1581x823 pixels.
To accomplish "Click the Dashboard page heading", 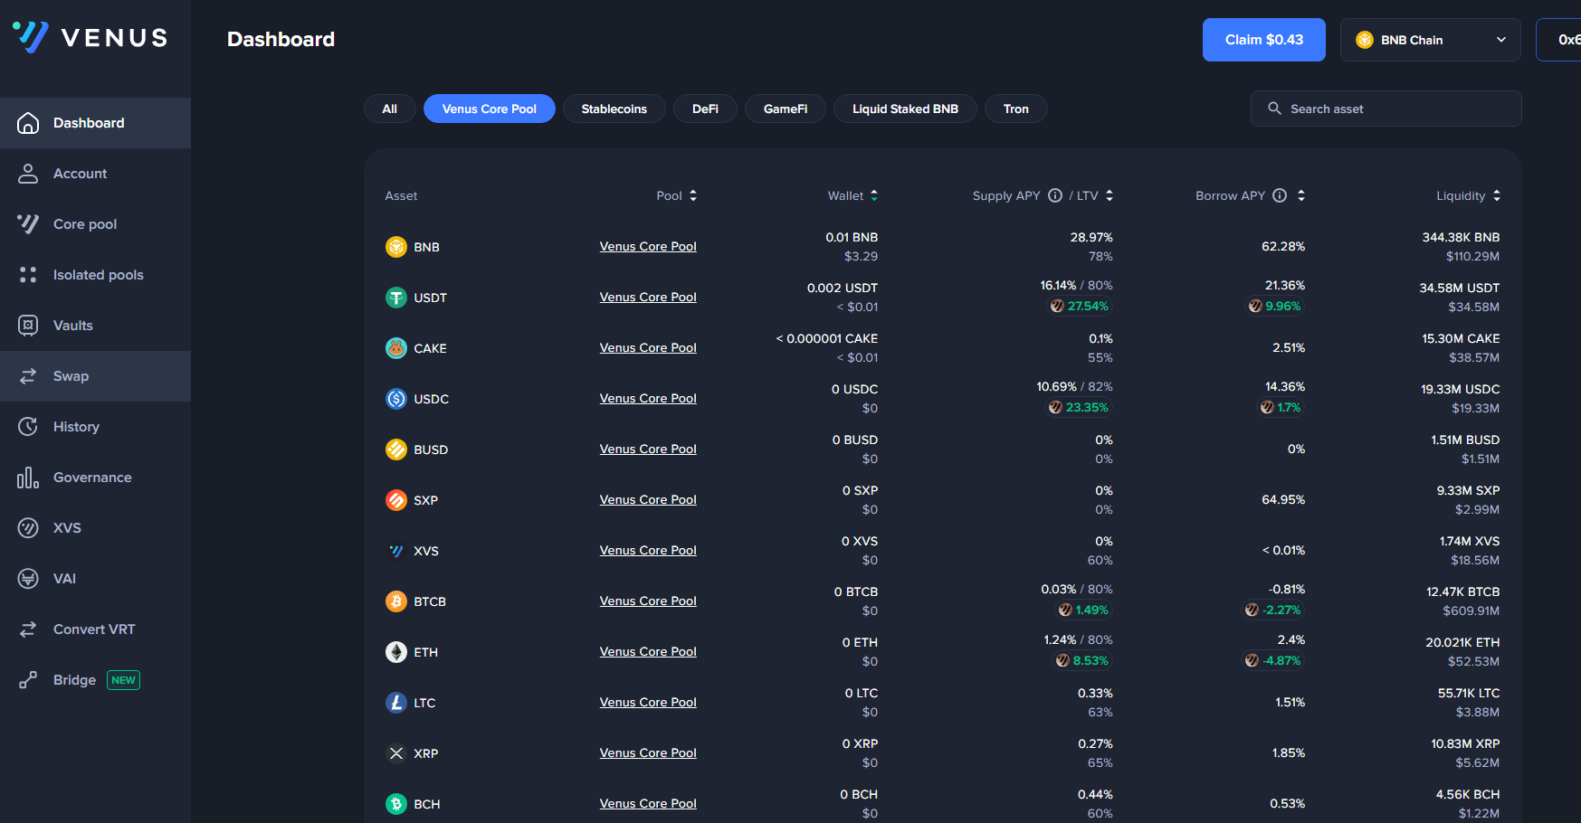I will 281,39.
